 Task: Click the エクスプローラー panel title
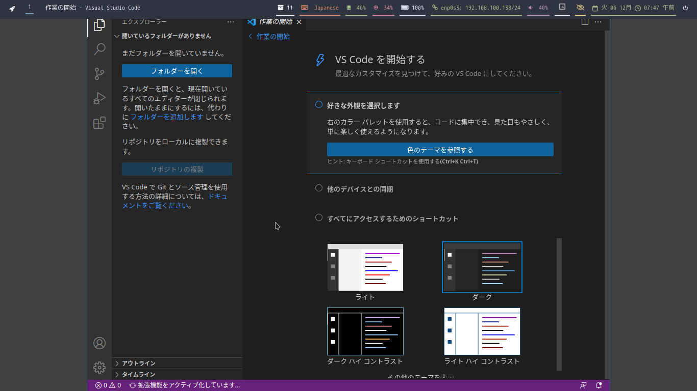pos(144,22)
